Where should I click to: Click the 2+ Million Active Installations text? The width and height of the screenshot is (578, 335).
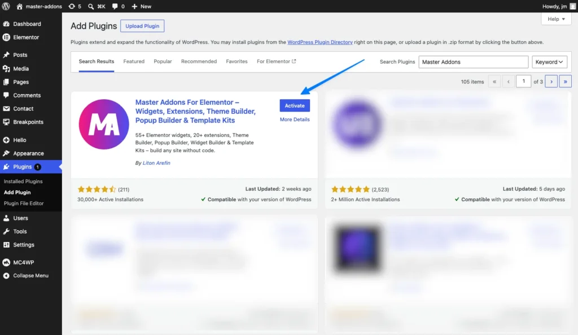(x=365, y=200)
